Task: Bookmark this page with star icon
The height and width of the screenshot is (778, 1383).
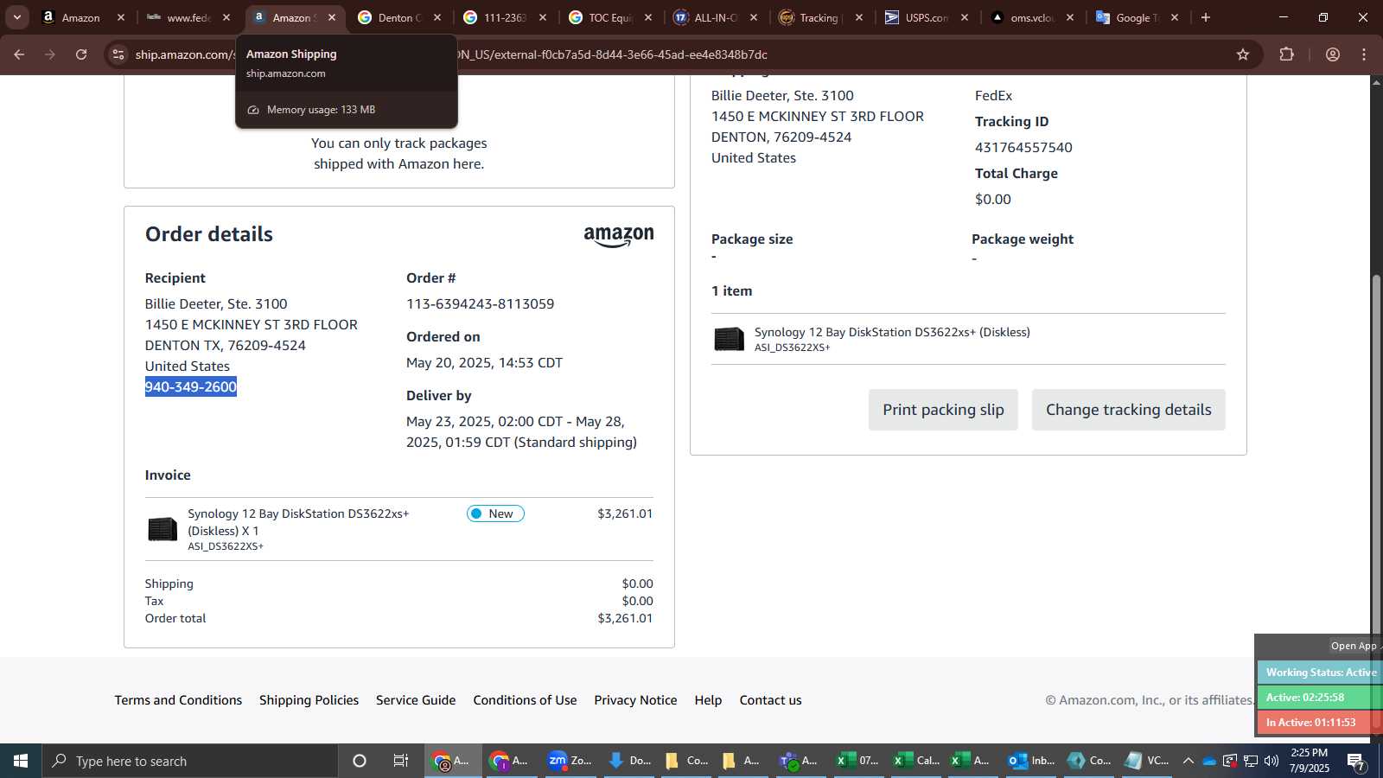Action: coord(1243,54)
